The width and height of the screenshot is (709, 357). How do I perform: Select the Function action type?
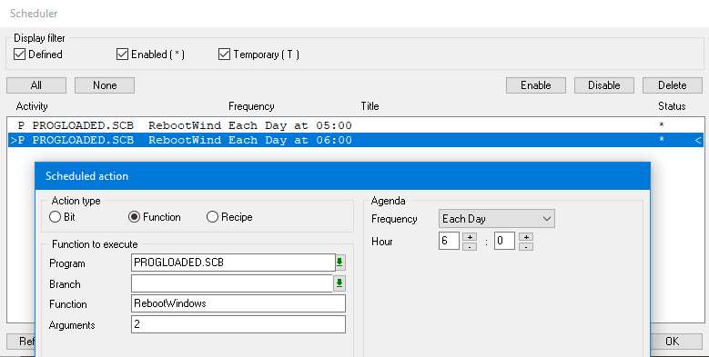pyautogui.click(x=135, y=217)
